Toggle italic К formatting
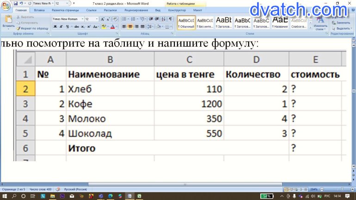This screenshot has width=356, height=200. [x=61, y=27]
